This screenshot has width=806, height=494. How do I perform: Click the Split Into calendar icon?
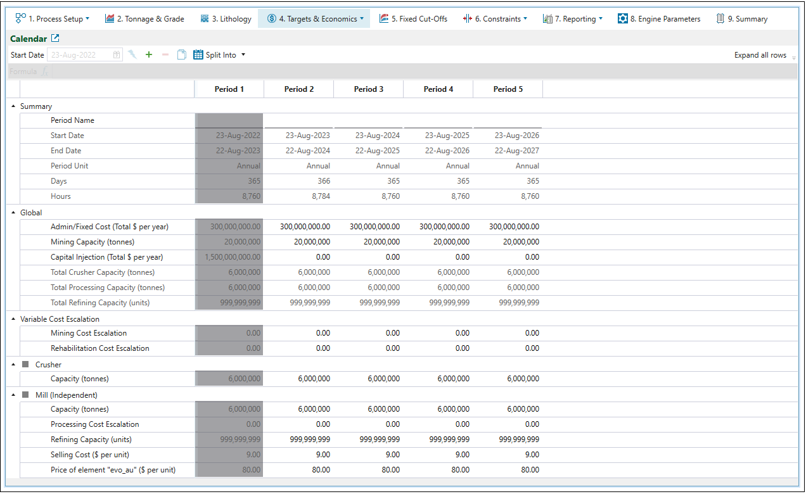pos(198,55)
